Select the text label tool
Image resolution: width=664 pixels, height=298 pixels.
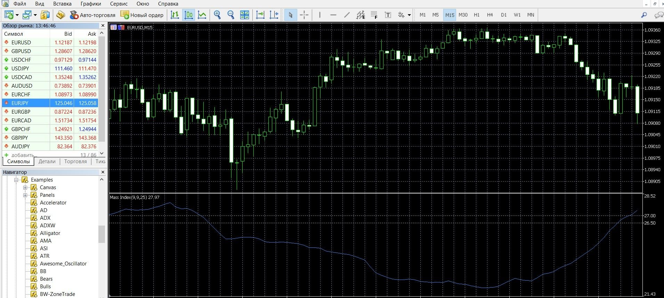point(388,15)
